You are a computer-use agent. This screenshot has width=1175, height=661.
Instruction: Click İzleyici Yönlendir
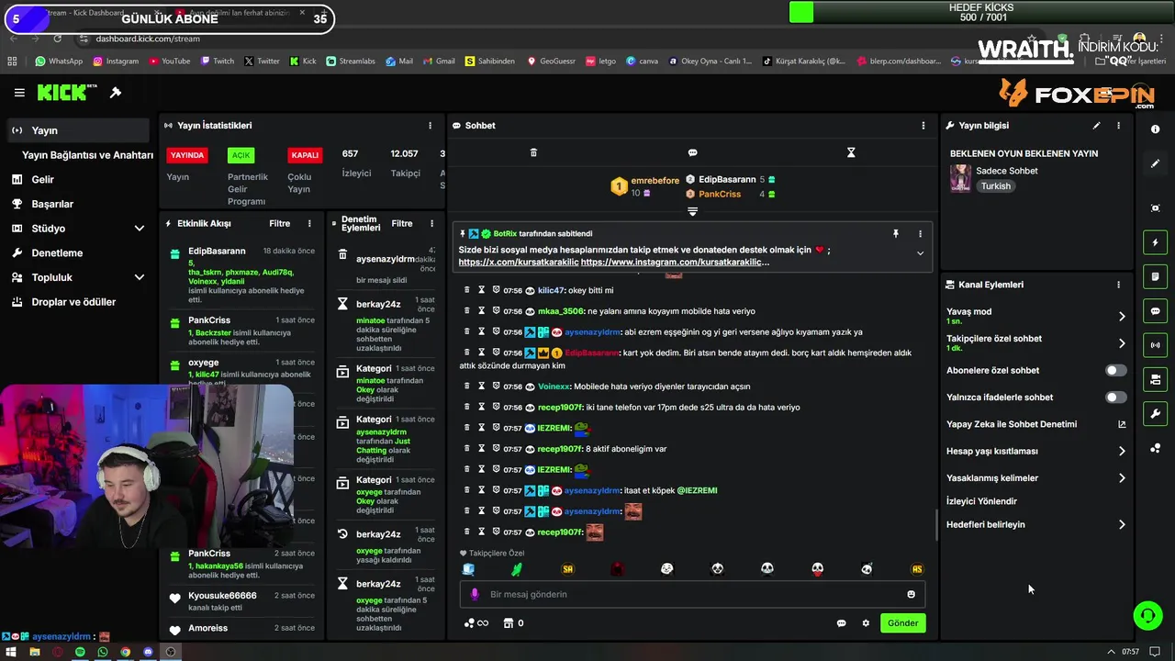click(981, 502)
